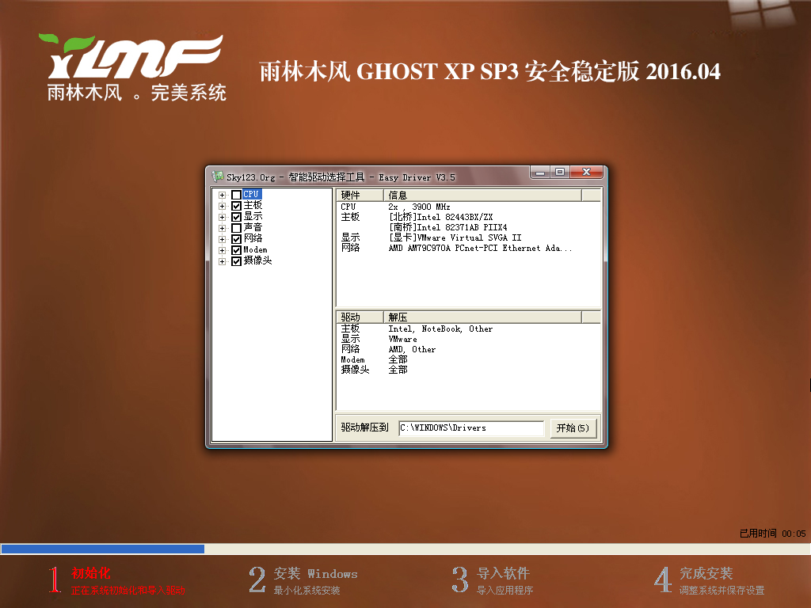Image resolution: width=811 pixels, height=608 pixels.
Task: Select the 'Intel, NoteBook, Other' driver row
Action: 440,329
